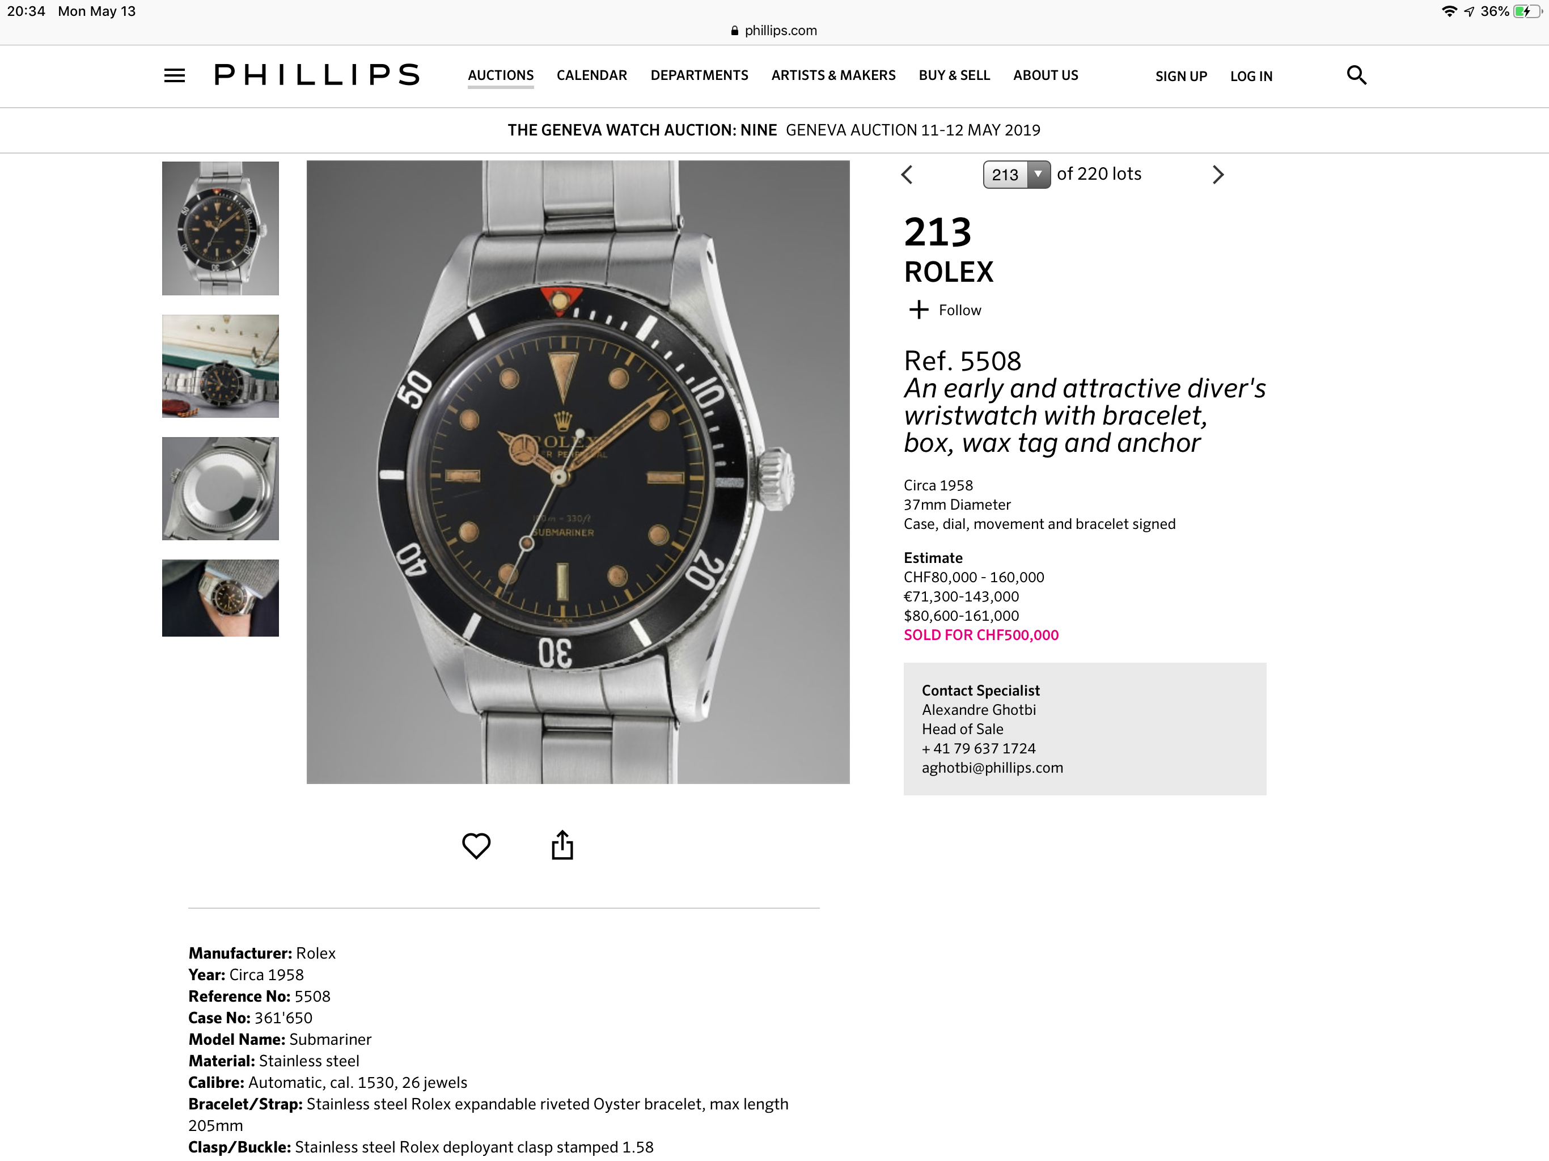Select the caseback thumbnail
The width and height of the screenshot is (1549, 1161).
(x=221, y=489)
